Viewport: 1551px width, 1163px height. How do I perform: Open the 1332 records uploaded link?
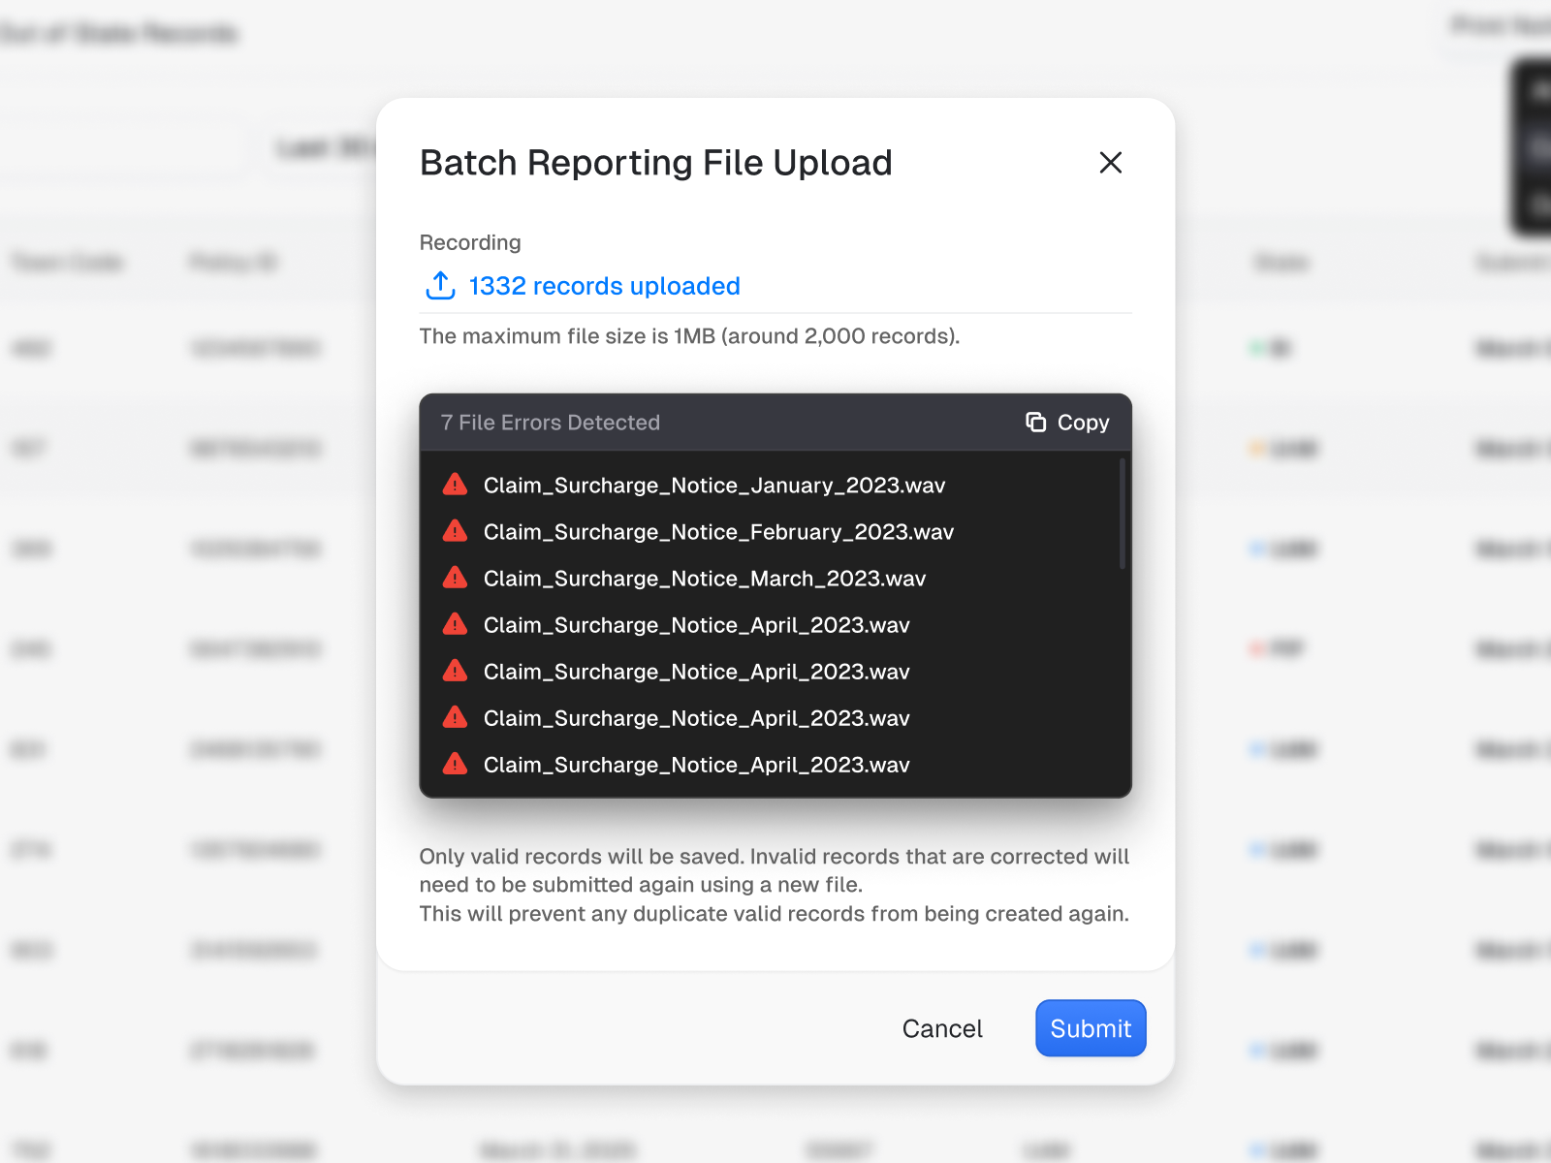603,285
